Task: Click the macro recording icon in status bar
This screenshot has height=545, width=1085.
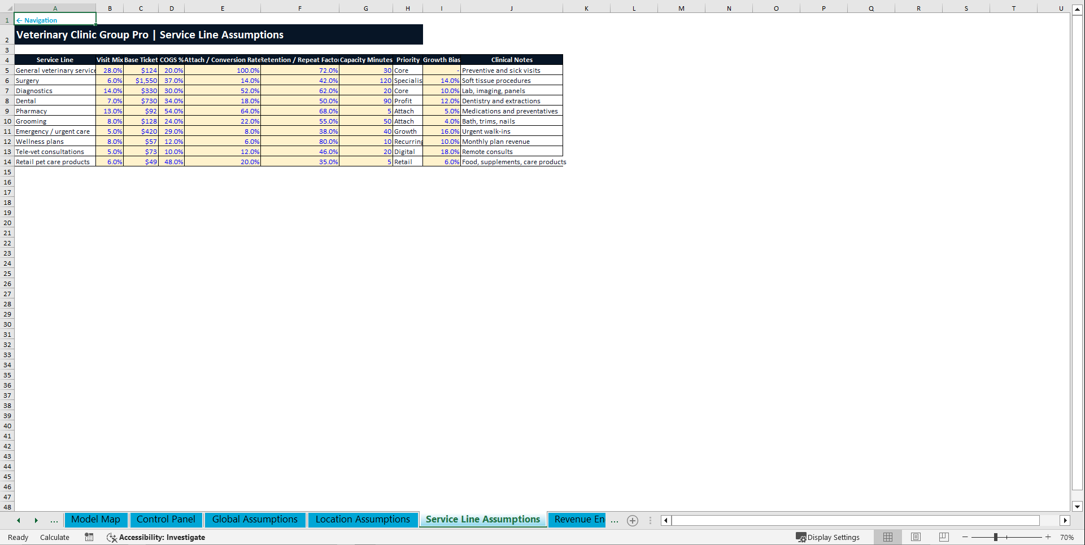Action: point(89,537)
